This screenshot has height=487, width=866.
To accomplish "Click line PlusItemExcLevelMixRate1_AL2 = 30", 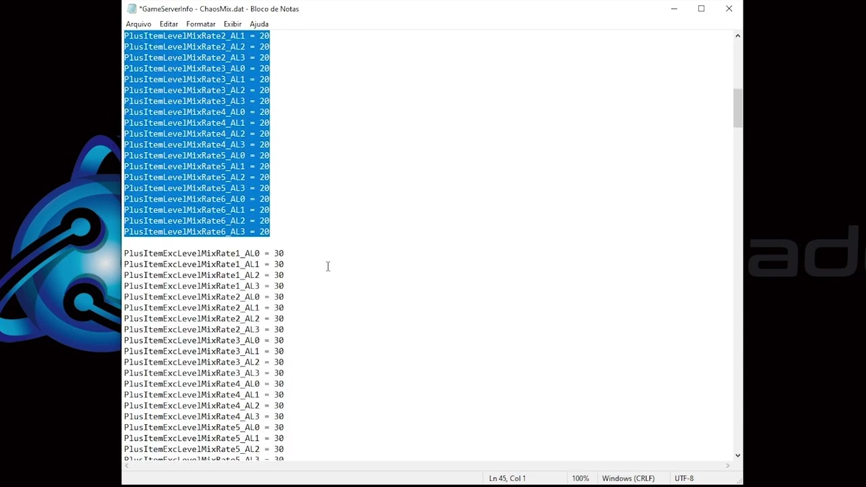I will click(x=204, y=275).
